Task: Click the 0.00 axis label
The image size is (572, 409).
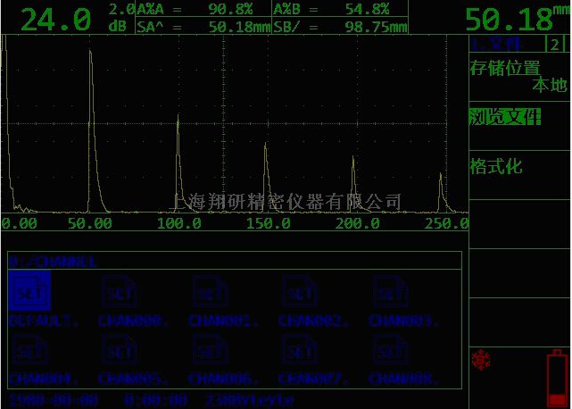Action: [x=20, y=223]
